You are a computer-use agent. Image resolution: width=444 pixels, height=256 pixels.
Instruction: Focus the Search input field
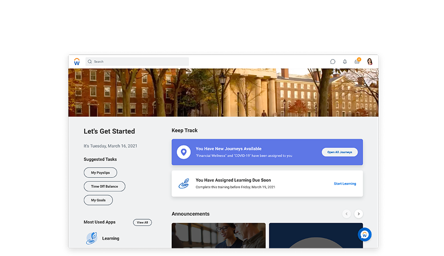point(137,62)
